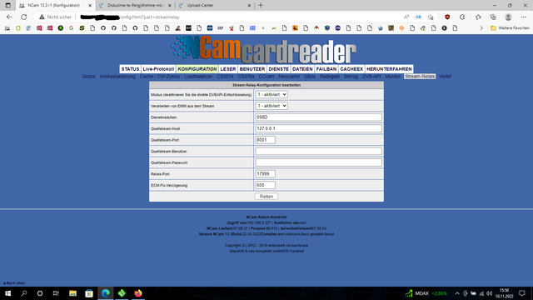Open the Windows Start menu
533x300 pixels.
(7, 293)
